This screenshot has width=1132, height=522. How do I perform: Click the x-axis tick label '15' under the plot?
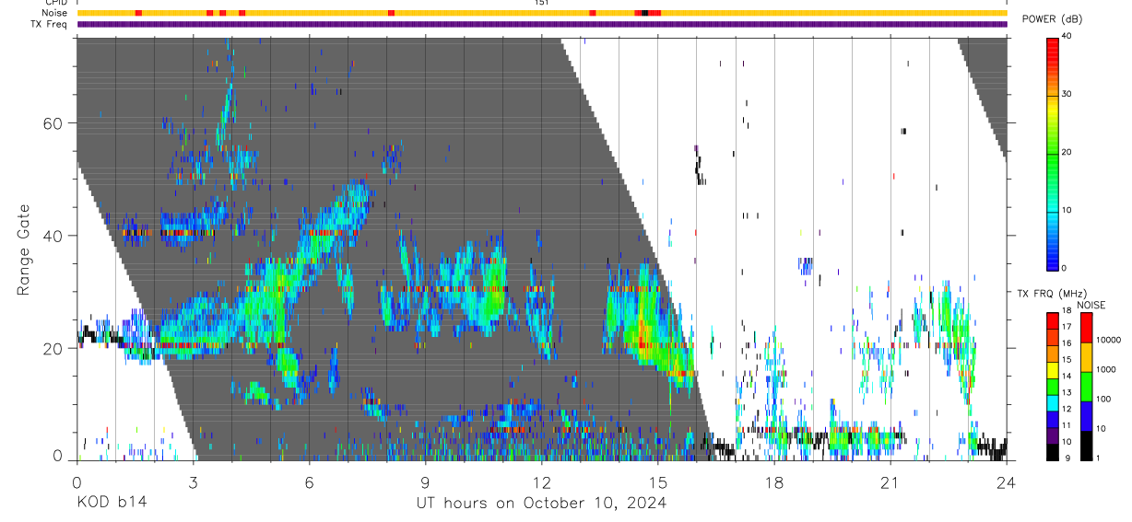pyautogui.click(x=658, y=482)
